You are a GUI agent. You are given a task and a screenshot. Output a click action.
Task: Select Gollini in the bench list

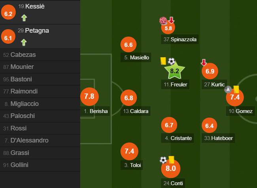click(x=40, y=165)
